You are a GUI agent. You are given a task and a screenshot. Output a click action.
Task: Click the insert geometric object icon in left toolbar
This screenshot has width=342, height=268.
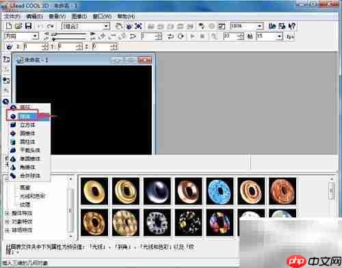pos(5,102)
